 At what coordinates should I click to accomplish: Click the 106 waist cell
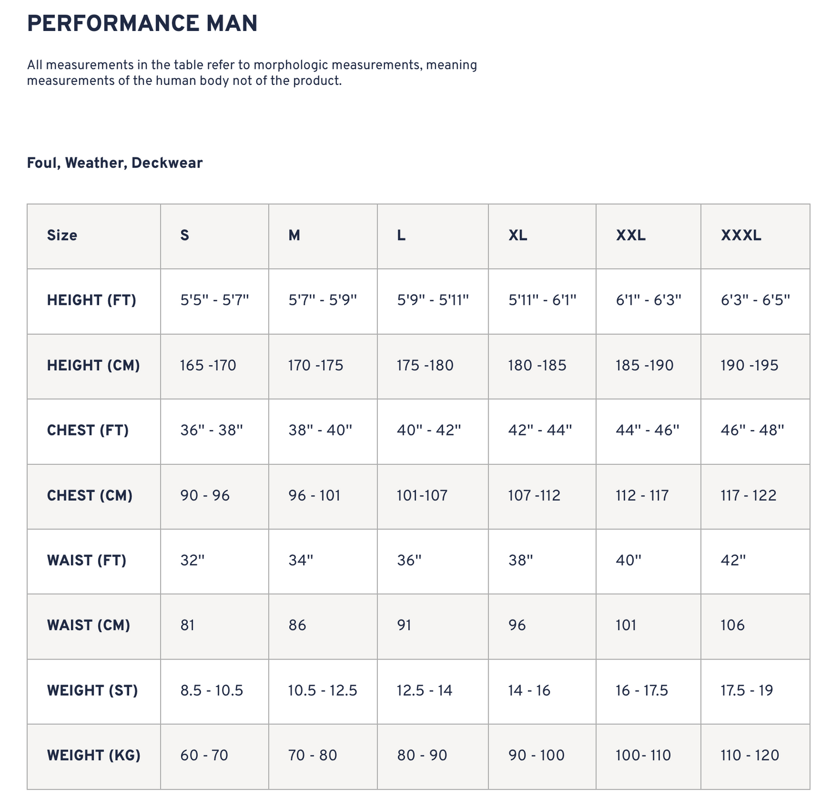click(x=732, y=626)
